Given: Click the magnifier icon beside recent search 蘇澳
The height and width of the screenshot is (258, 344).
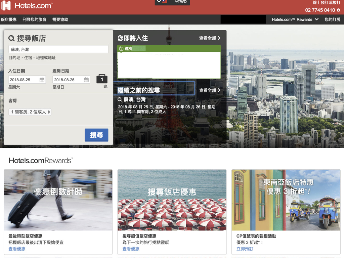Looking at the screenshot, I should coord(120,99).
